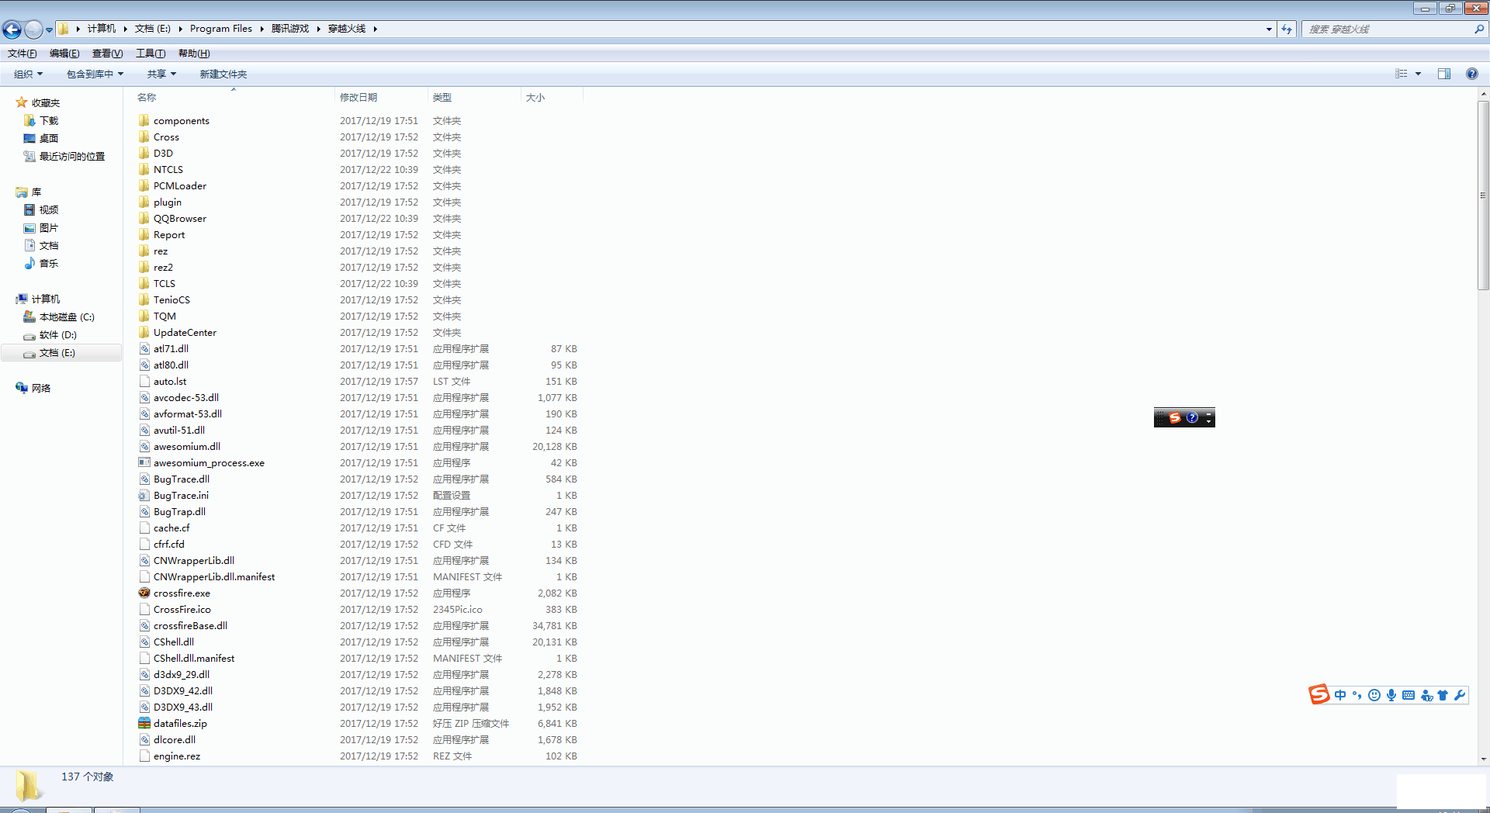Select 图片 library

pyautogui.click(x=49, y=227)
